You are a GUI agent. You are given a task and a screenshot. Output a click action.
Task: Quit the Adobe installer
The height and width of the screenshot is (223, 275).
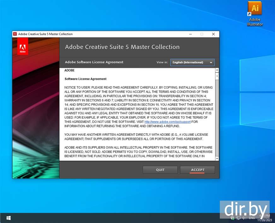click(x=160, y=170)
